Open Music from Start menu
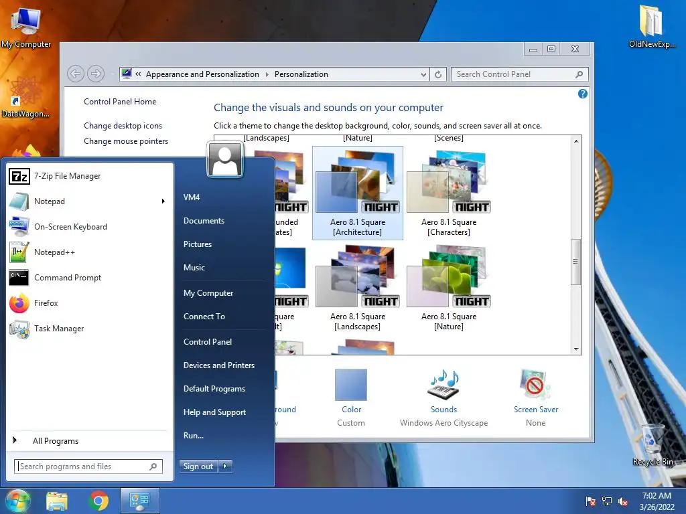The height and width of the screenshot is (514, 686). tap(194, 268)
